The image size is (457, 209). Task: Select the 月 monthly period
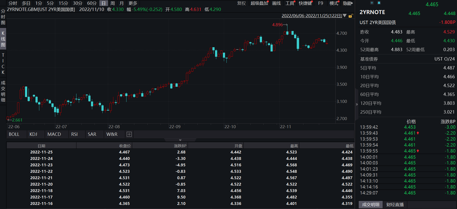point(122,3)
